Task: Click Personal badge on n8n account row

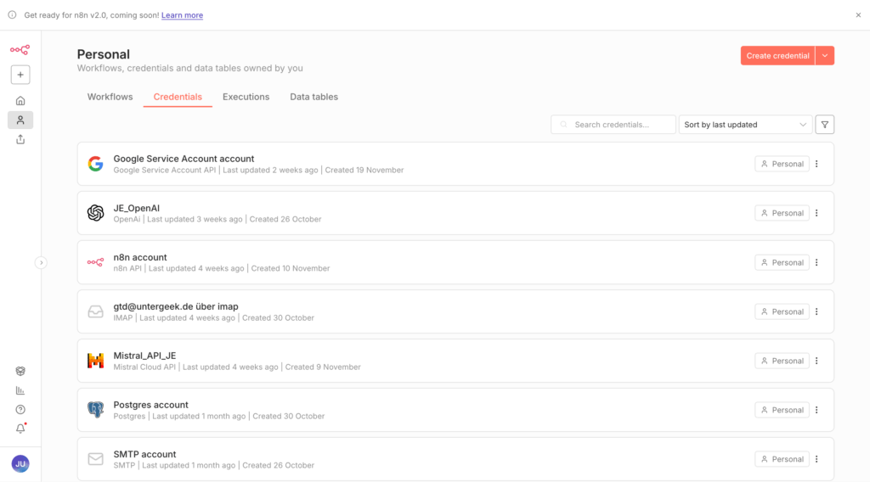Action: click(782, 262)
